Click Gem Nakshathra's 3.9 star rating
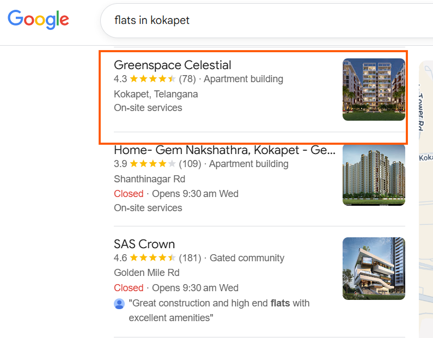 (153, 164)
